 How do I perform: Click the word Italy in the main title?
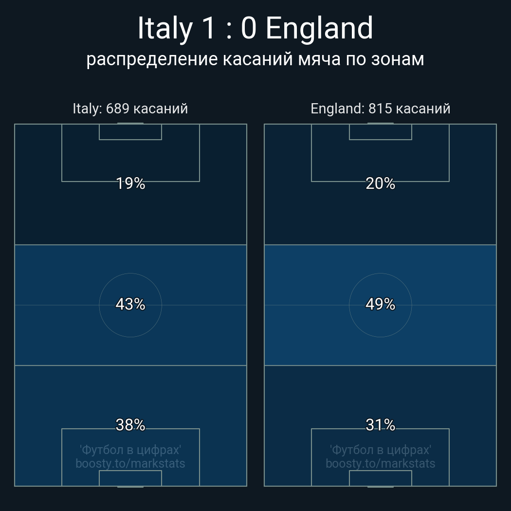164,28
